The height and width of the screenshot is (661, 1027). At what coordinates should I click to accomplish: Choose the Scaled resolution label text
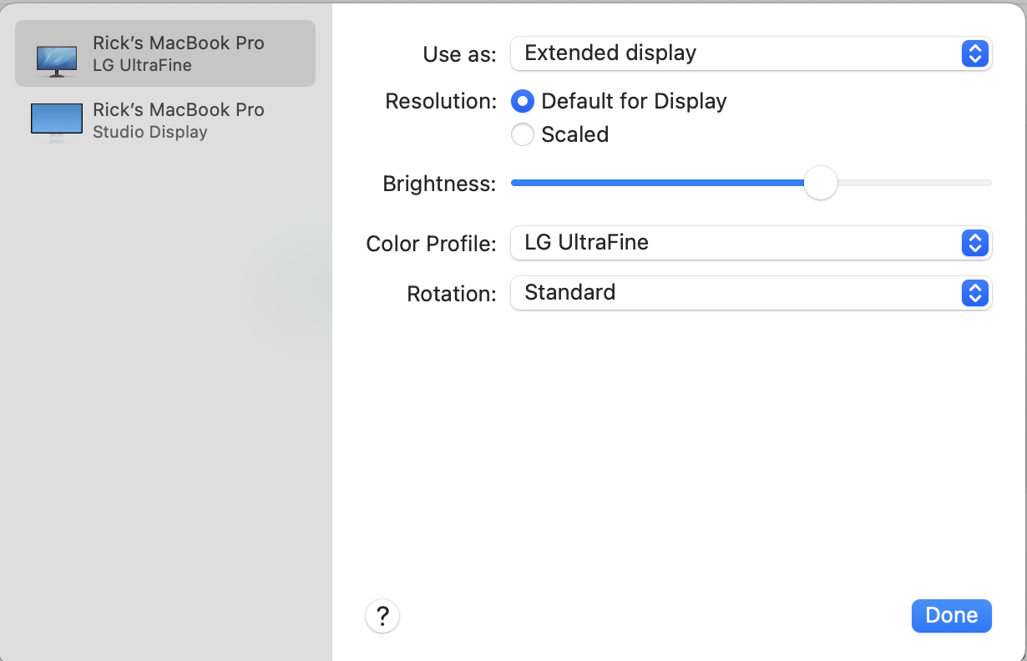pos(574,134)
